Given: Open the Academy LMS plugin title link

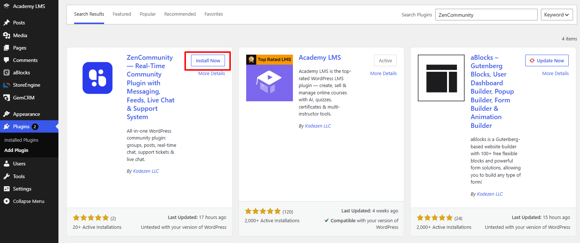Looking at the screenshot, I should pos(320,58).
